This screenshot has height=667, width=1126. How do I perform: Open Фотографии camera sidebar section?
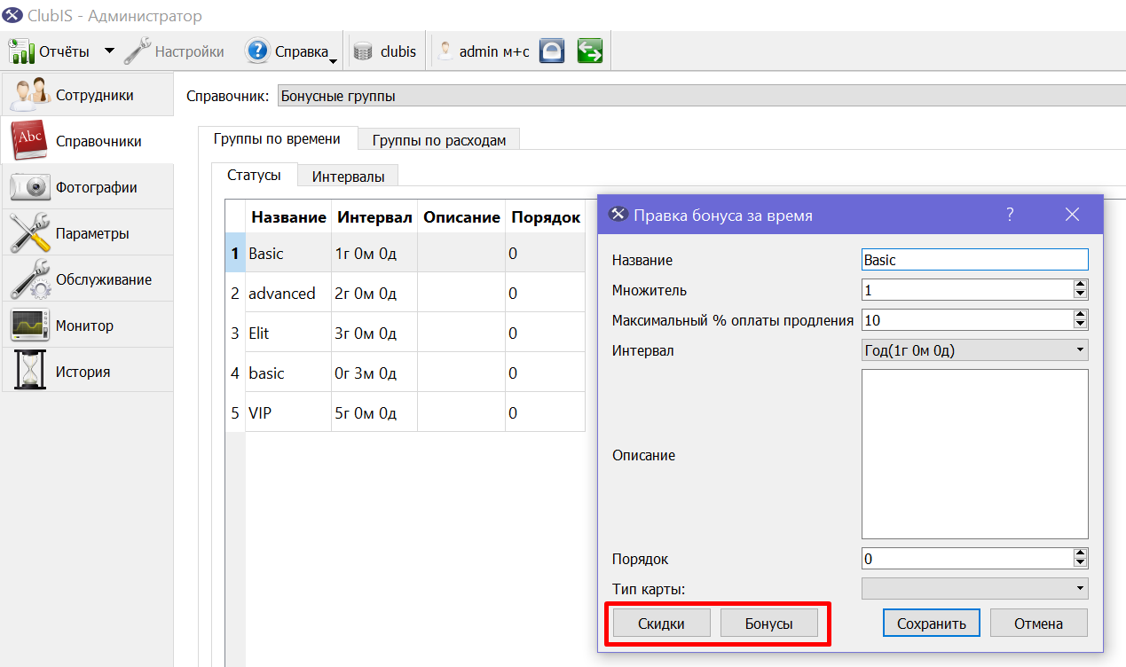(87, 186)
